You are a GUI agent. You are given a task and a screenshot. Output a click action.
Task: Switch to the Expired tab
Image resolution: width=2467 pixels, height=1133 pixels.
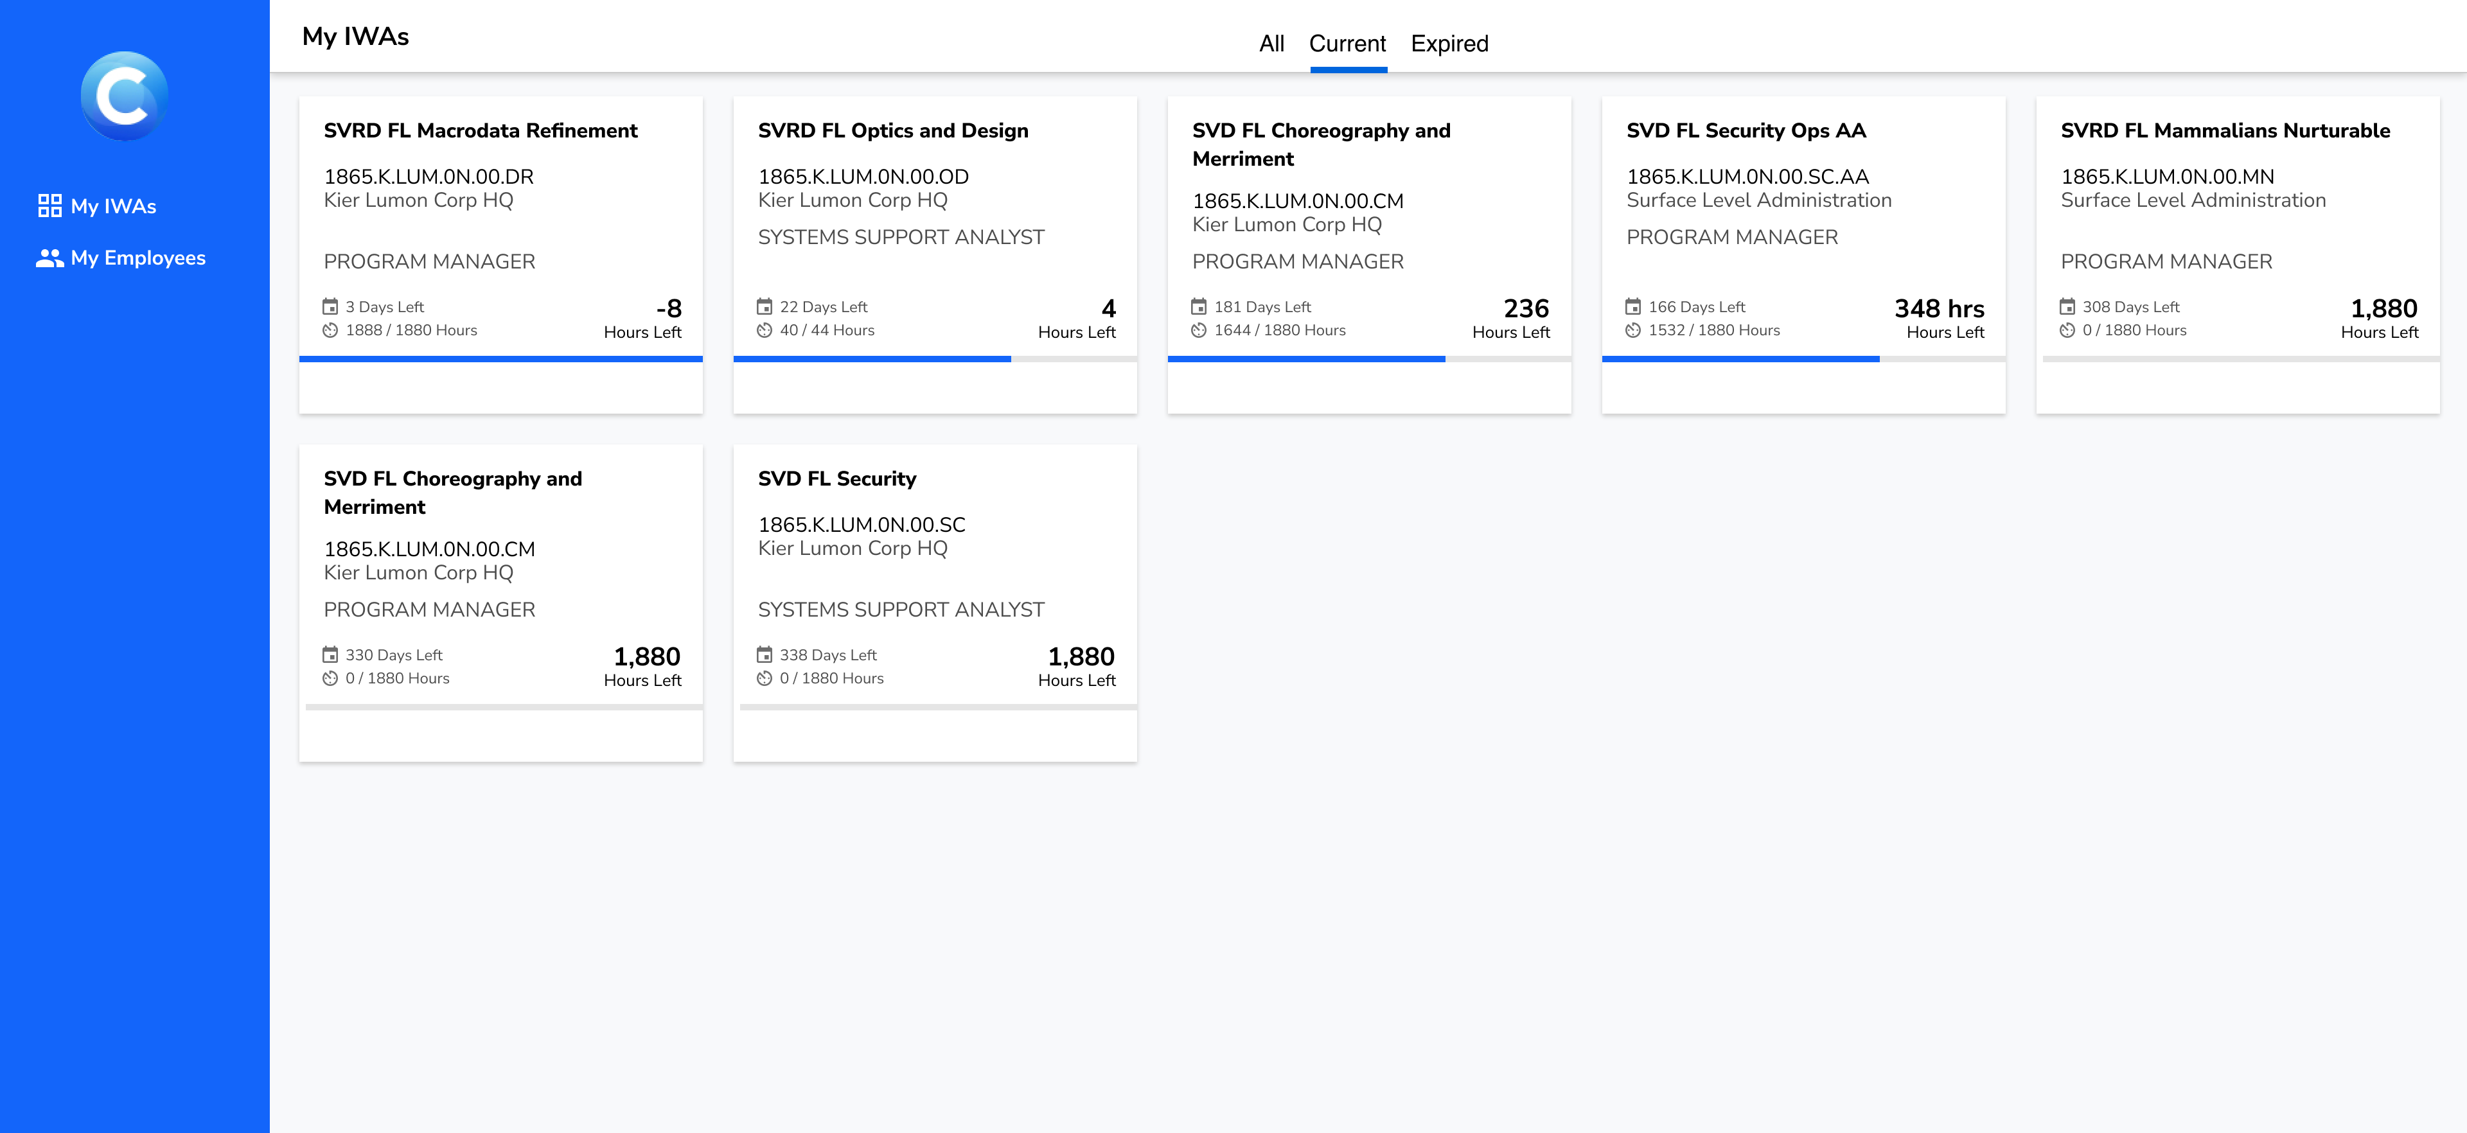click(1449, 44)
